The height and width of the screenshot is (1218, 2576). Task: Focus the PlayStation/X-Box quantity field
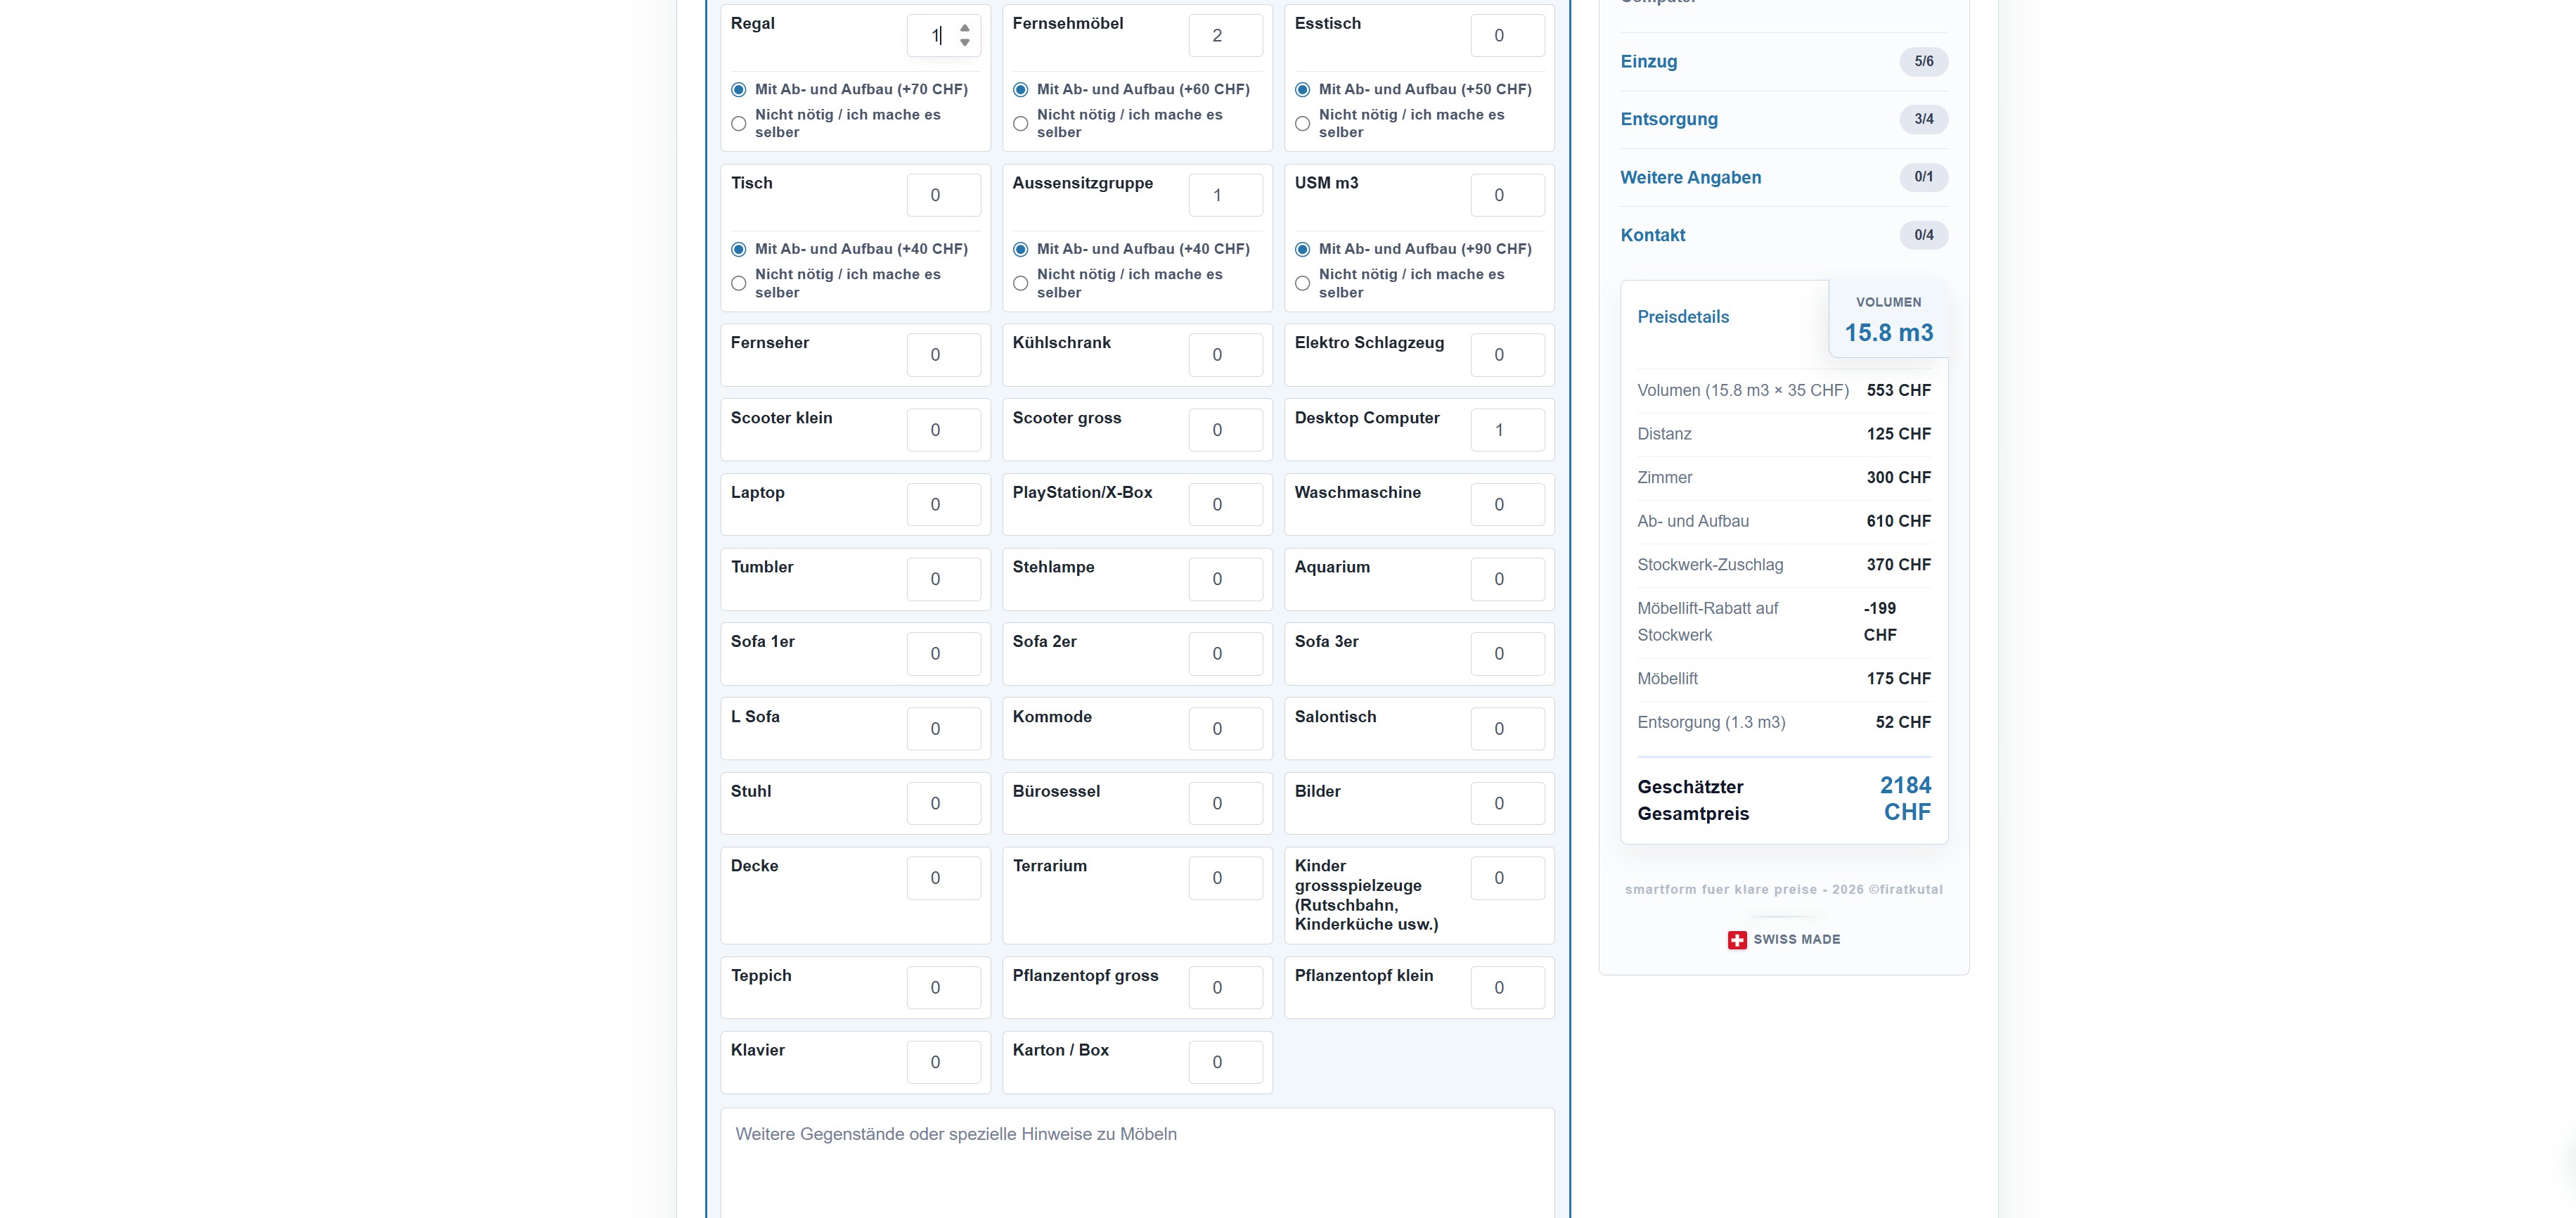(x=1225, y=505)
